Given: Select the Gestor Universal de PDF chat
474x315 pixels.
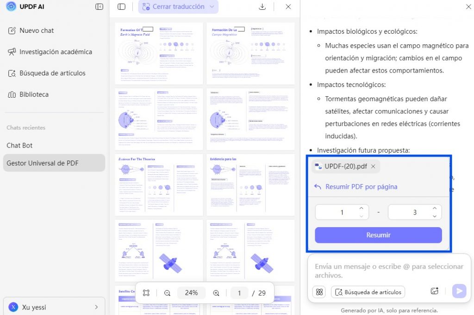Looking at the screenshot, I should click(54, 163).
